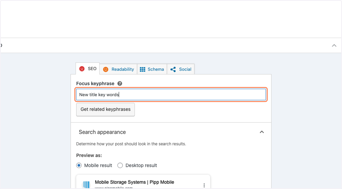
Task: Click the 'Focus keyphrase' label
Action: (95, 84)
